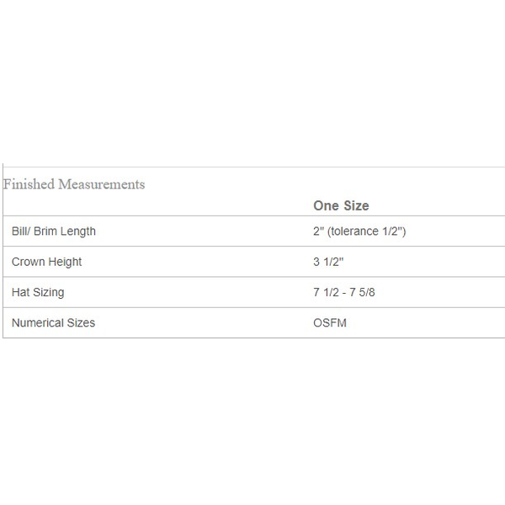Select the OSFM value
The height and width of the screenshot is (505, 505).
pos(330,322)
